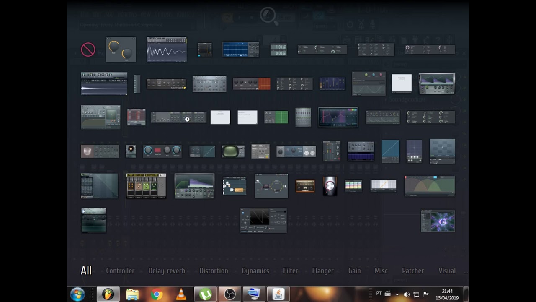The image size is (536, 302).
Task: Switch to the Patcher category
Action: point(413,271)
